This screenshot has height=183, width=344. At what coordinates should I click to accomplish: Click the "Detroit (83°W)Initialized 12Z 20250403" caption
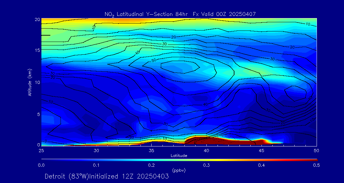pyautogui.click(x=107, y=176)
